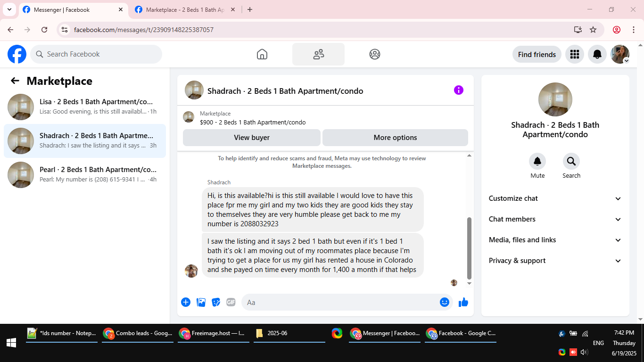This screenshot has height=362, width=644.
Task: Expand Chat members section
Action: (x=555, y=219)
